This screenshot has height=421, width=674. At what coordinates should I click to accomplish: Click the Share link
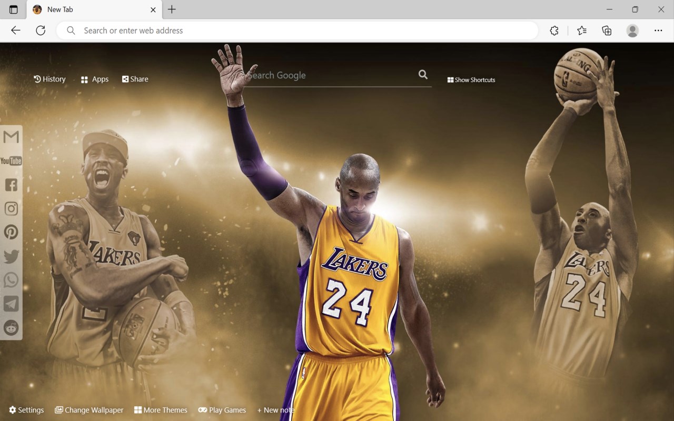(x=135, y=79)
